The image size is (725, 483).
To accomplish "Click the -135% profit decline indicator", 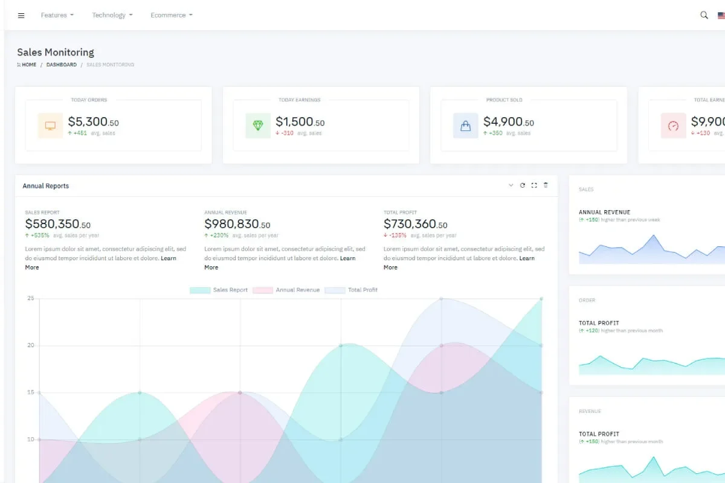I will click(x=395, y=235).
